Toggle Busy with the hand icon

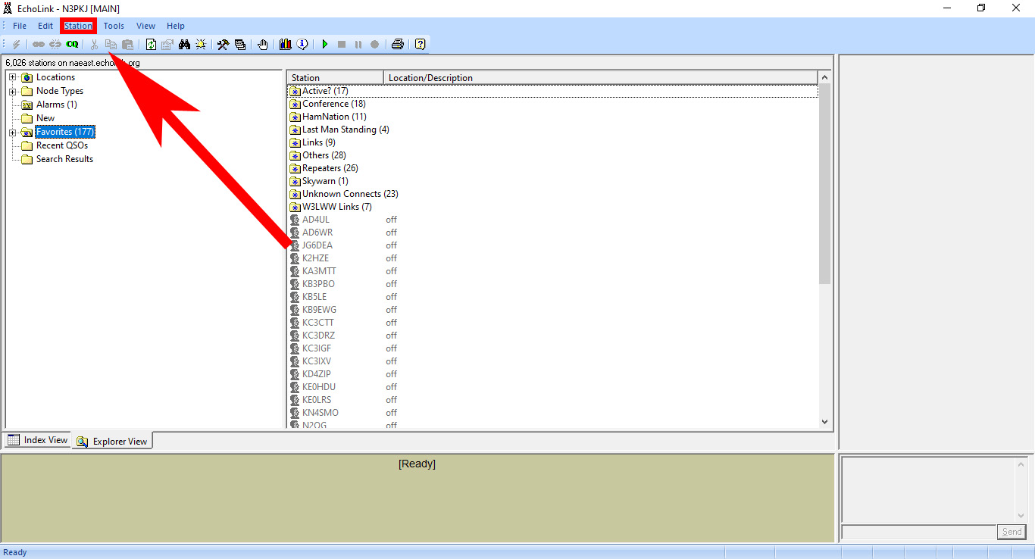[x=263, y=45]
